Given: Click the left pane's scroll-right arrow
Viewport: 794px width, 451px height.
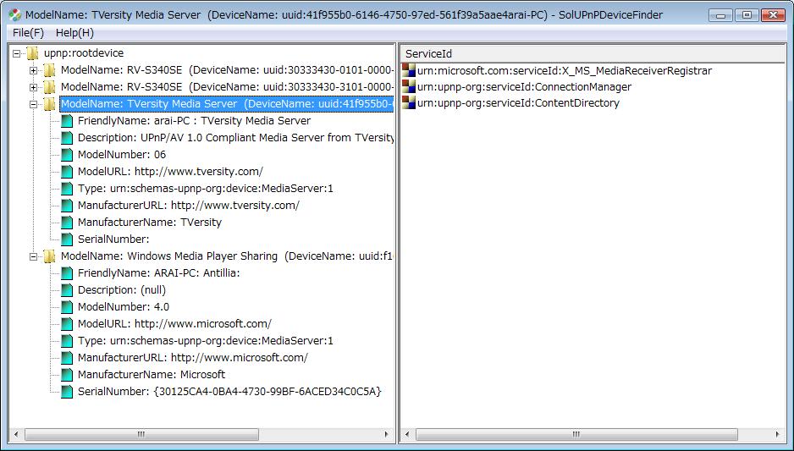Looking at the screenshot, I should 387,434.
